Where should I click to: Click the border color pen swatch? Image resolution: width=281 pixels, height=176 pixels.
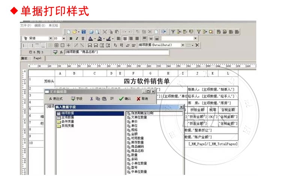108,39
